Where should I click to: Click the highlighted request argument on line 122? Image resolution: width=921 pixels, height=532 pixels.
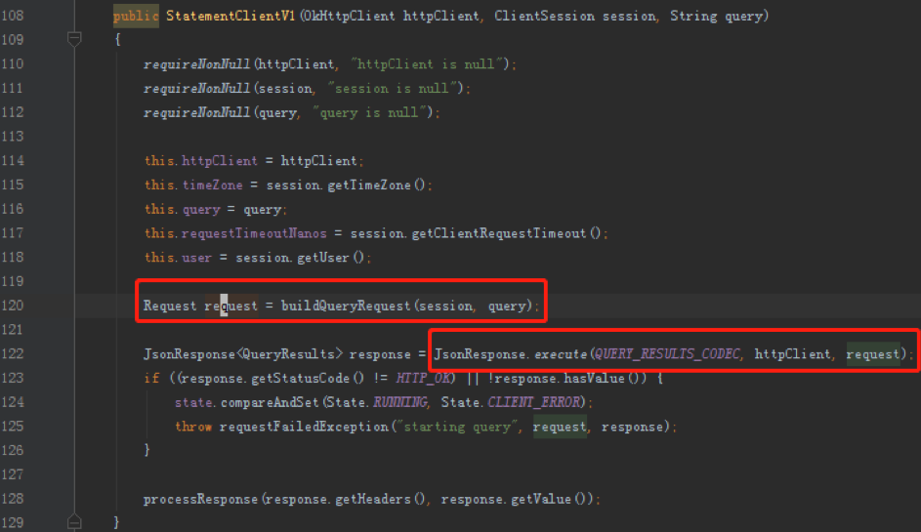point(873,353)
